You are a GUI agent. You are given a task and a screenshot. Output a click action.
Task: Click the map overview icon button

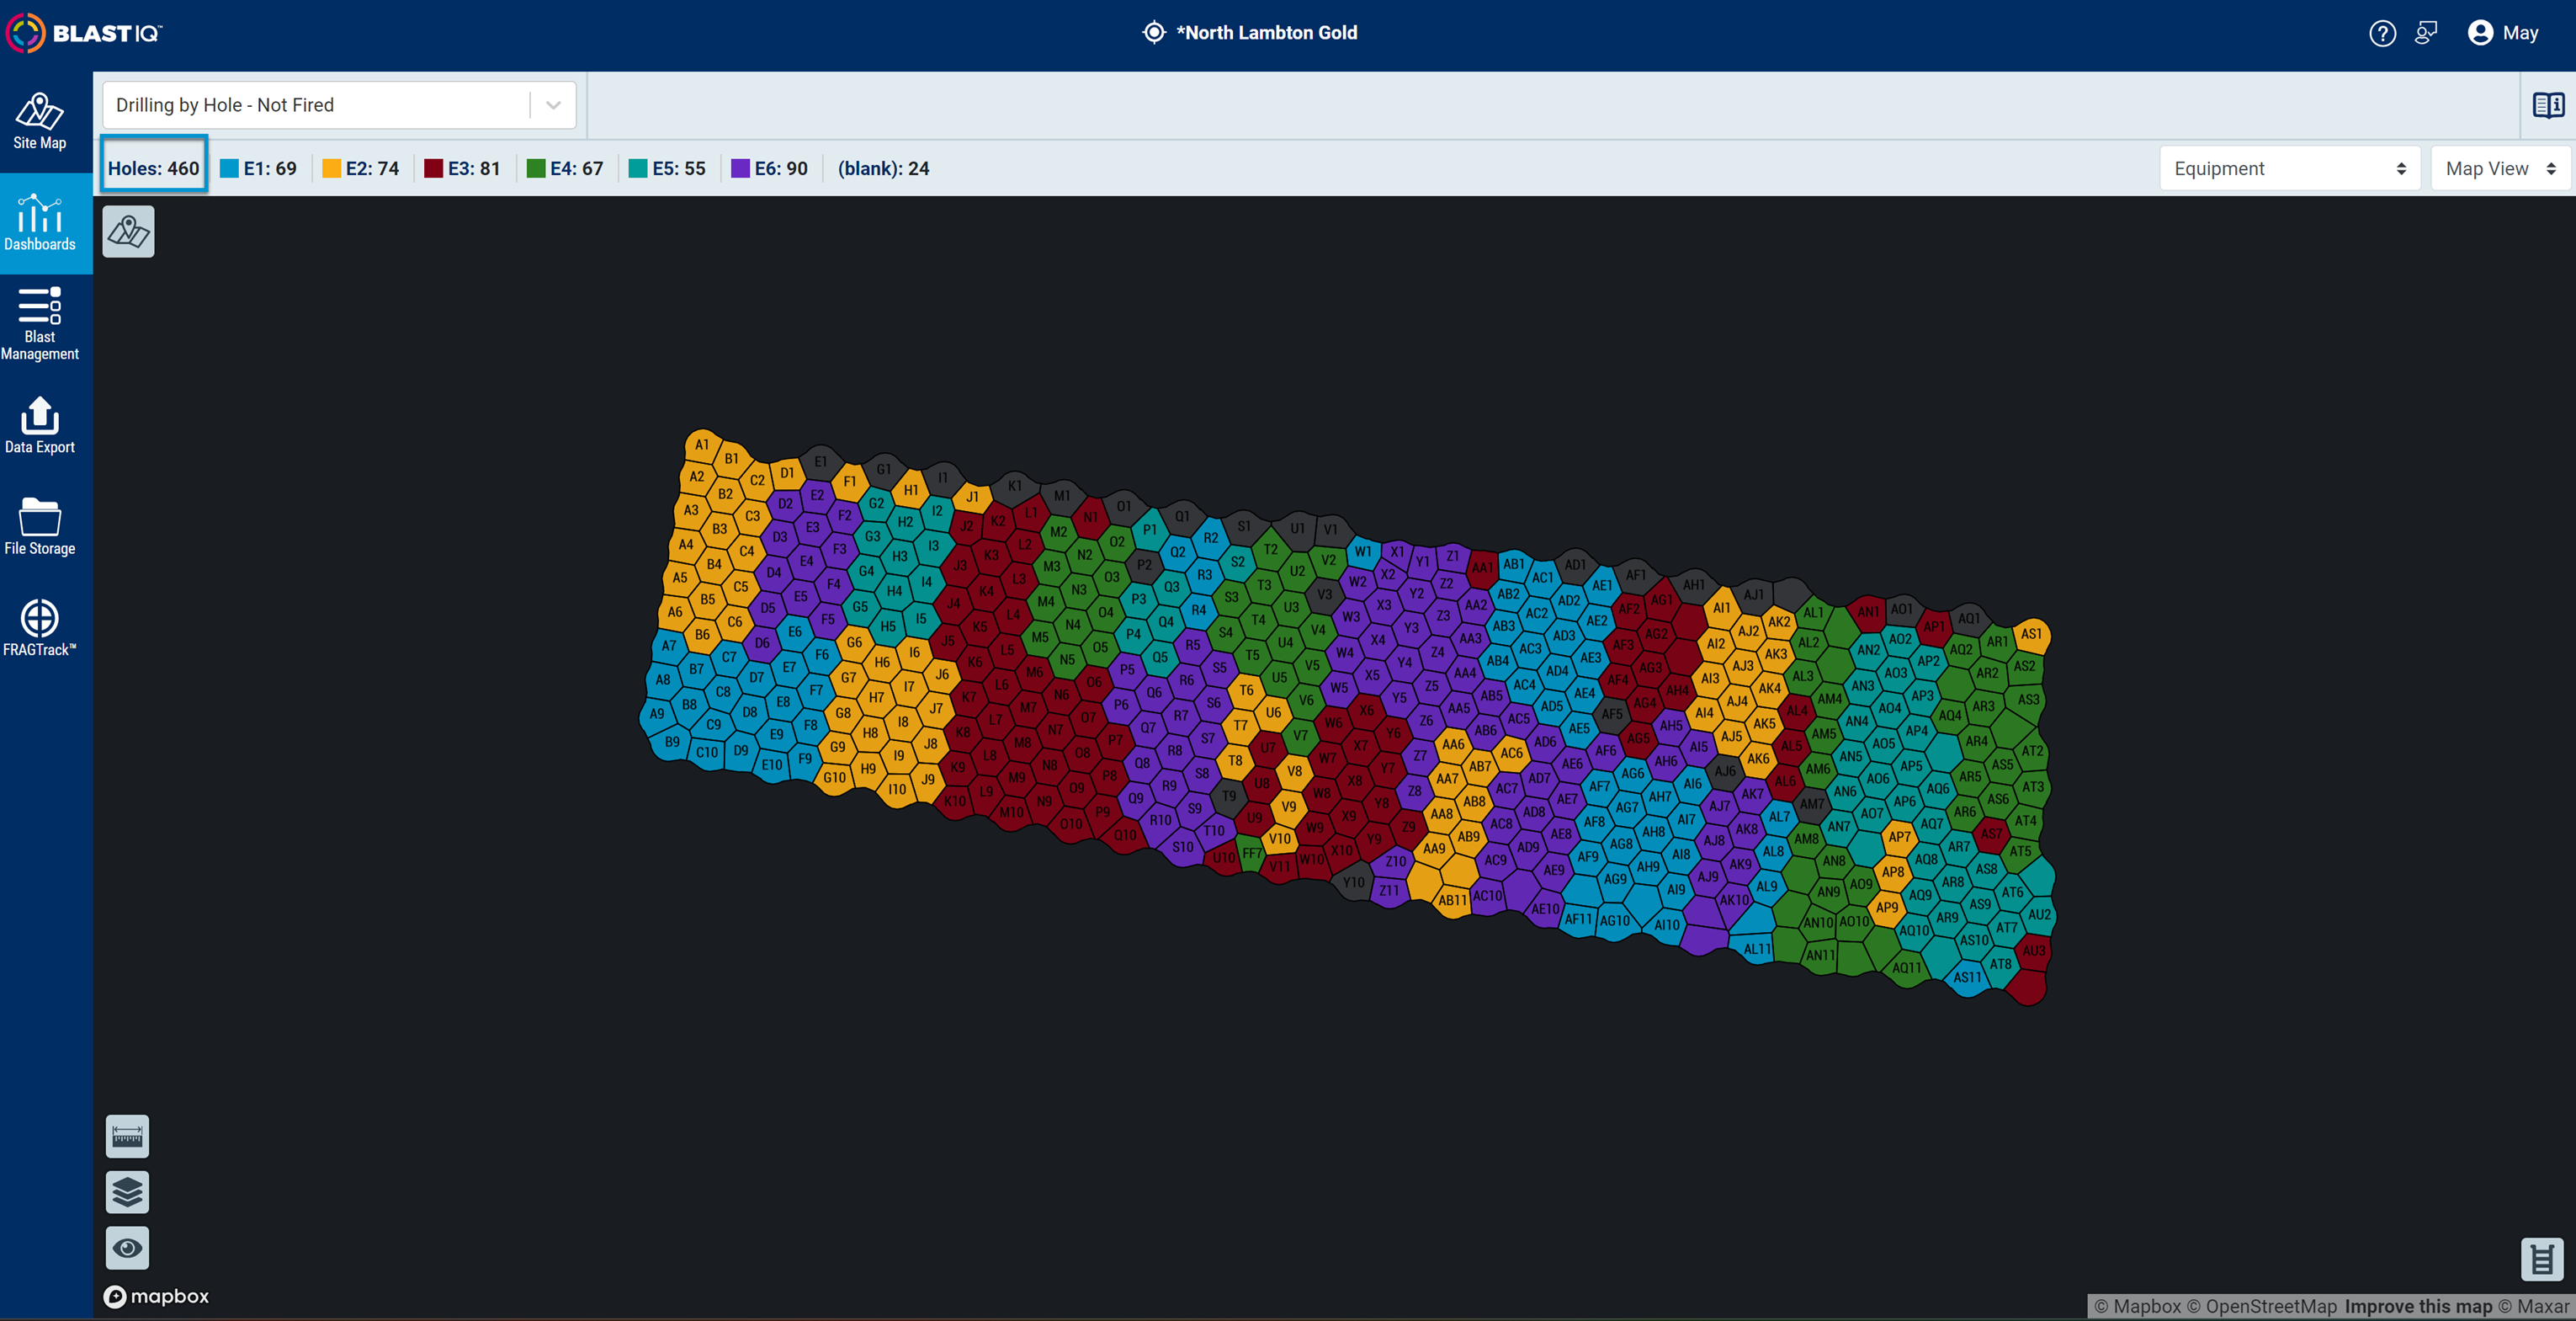128,232
